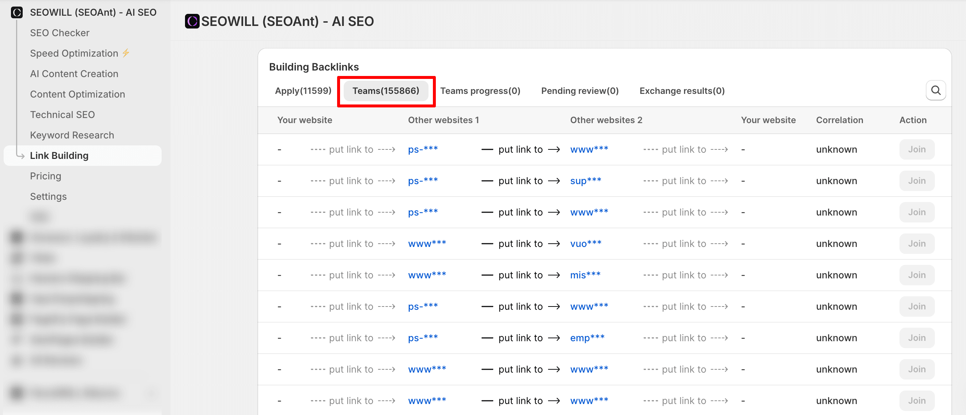Open Pending review(0) tab
This screenshot has width=966, height=415.
pos(580,91)
